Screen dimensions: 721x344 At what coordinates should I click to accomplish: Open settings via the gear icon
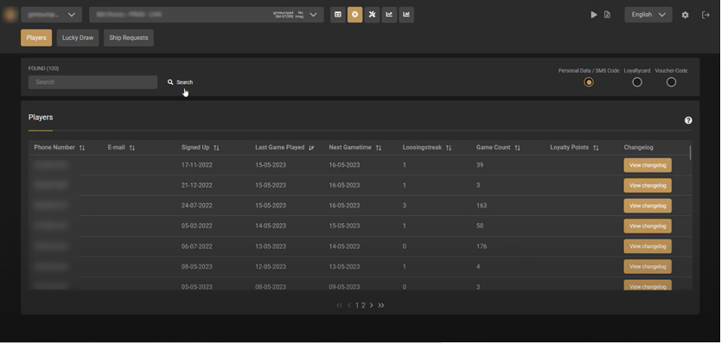click(x=686, y=15)
